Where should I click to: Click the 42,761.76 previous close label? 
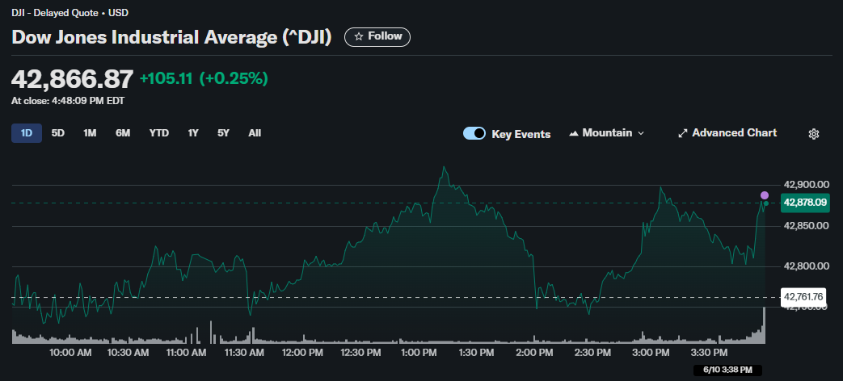(805, 297)
